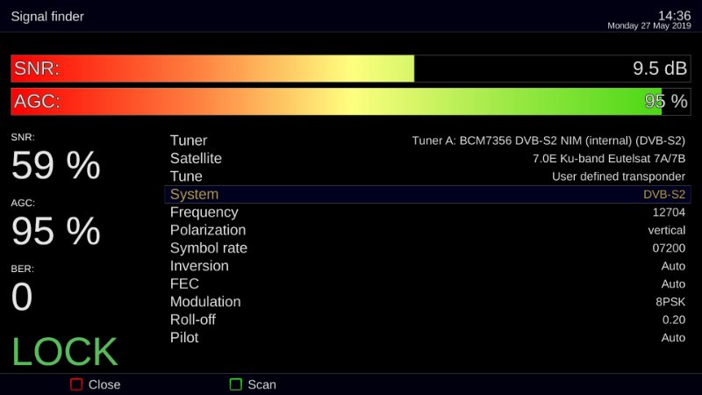The height and width of the screenshot is (395, 702).
Task: Select the highlighted System DVB-S2 row
Action: [427, 195]
